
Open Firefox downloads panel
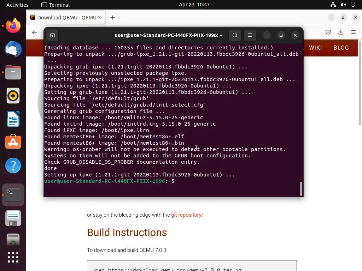(340, 32)
